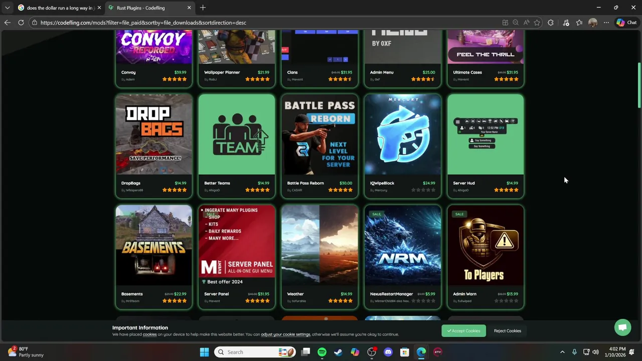Click the Admin Menu title link
The height and width of the screenshot is (361, 642).
(382, 72)
